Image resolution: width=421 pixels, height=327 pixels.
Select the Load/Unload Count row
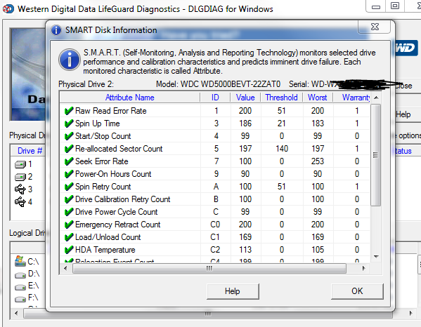215,237
